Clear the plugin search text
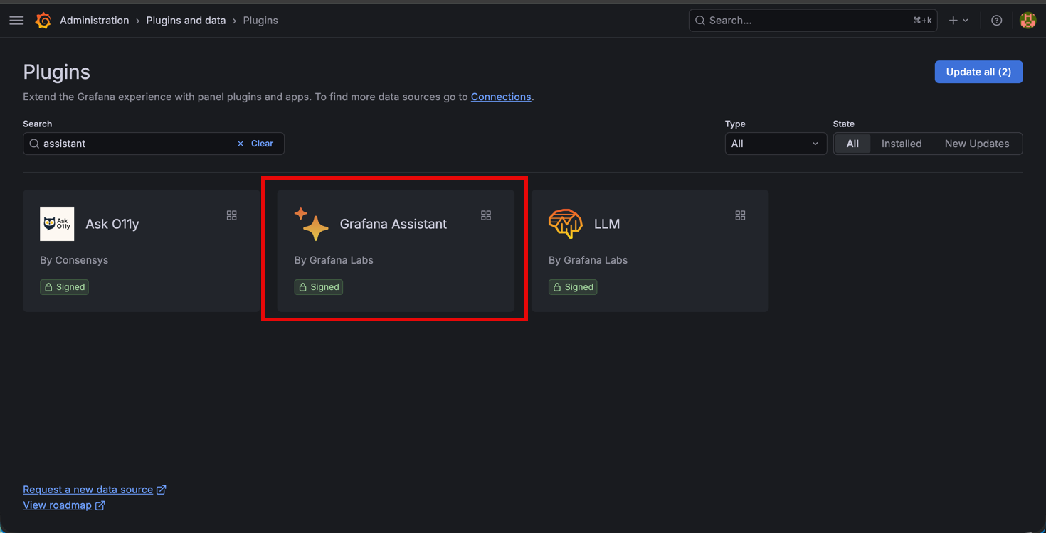 click(x=262, y=144)
